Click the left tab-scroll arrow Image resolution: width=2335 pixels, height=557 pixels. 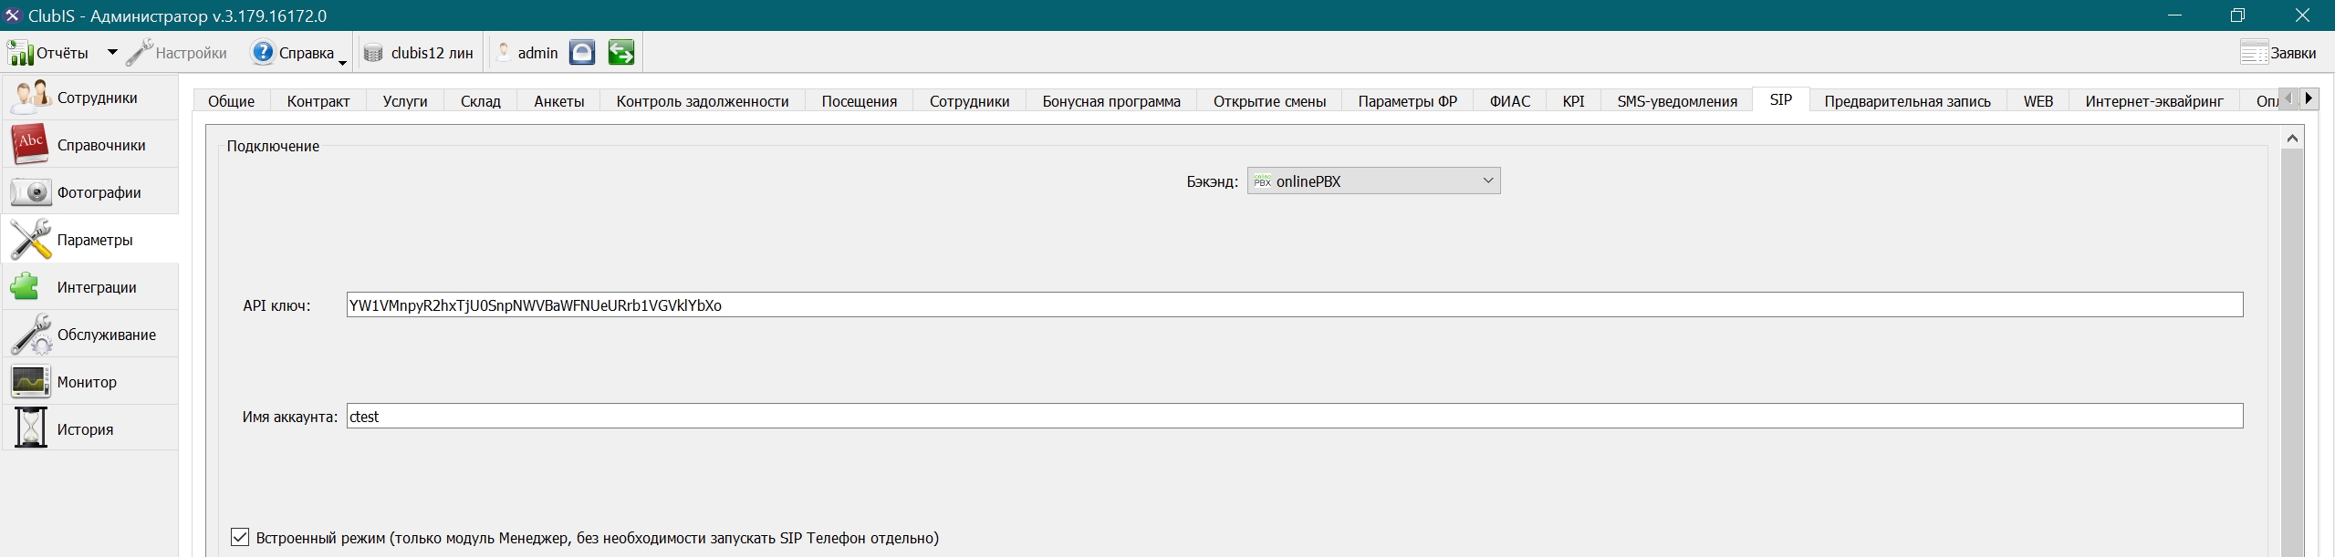[x=2288, y=98]
